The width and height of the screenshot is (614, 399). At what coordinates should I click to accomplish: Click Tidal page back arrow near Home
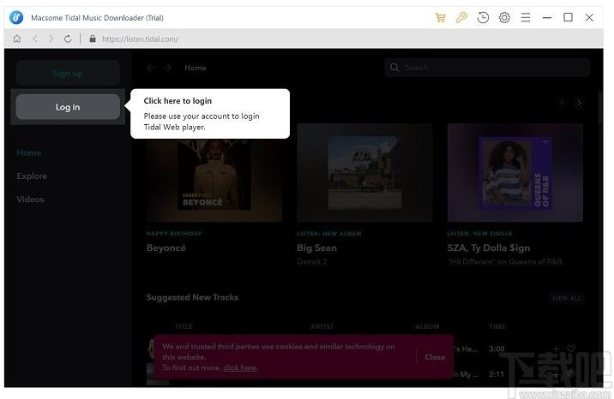point(151,68)
